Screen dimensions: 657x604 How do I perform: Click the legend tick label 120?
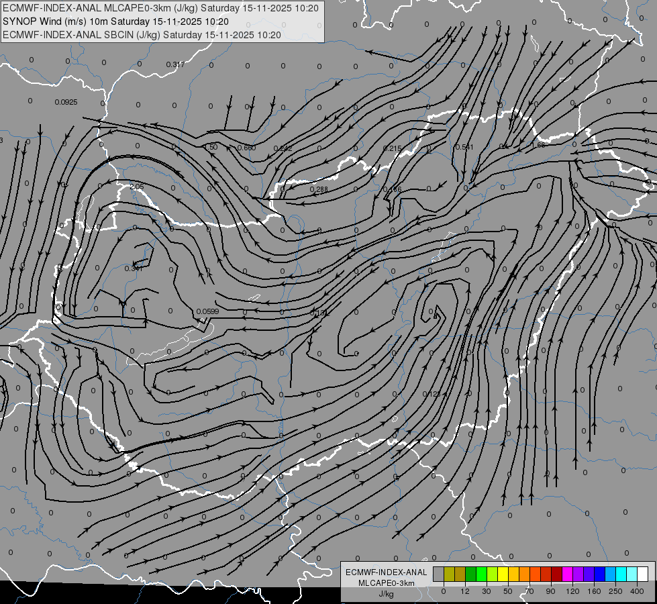573,591
